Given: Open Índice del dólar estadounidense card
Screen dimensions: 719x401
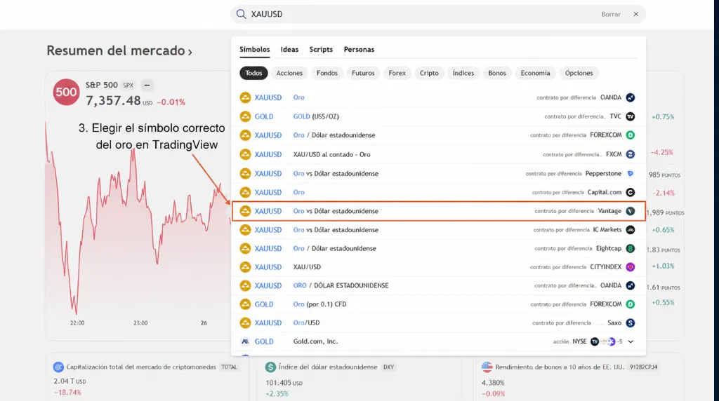Looking at the screenshot, I should click(x=328, y=367).
